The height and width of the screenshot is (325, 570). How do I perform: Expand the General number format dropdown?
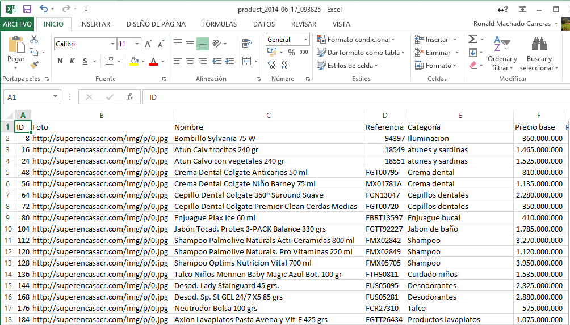[x=305, y=40]
